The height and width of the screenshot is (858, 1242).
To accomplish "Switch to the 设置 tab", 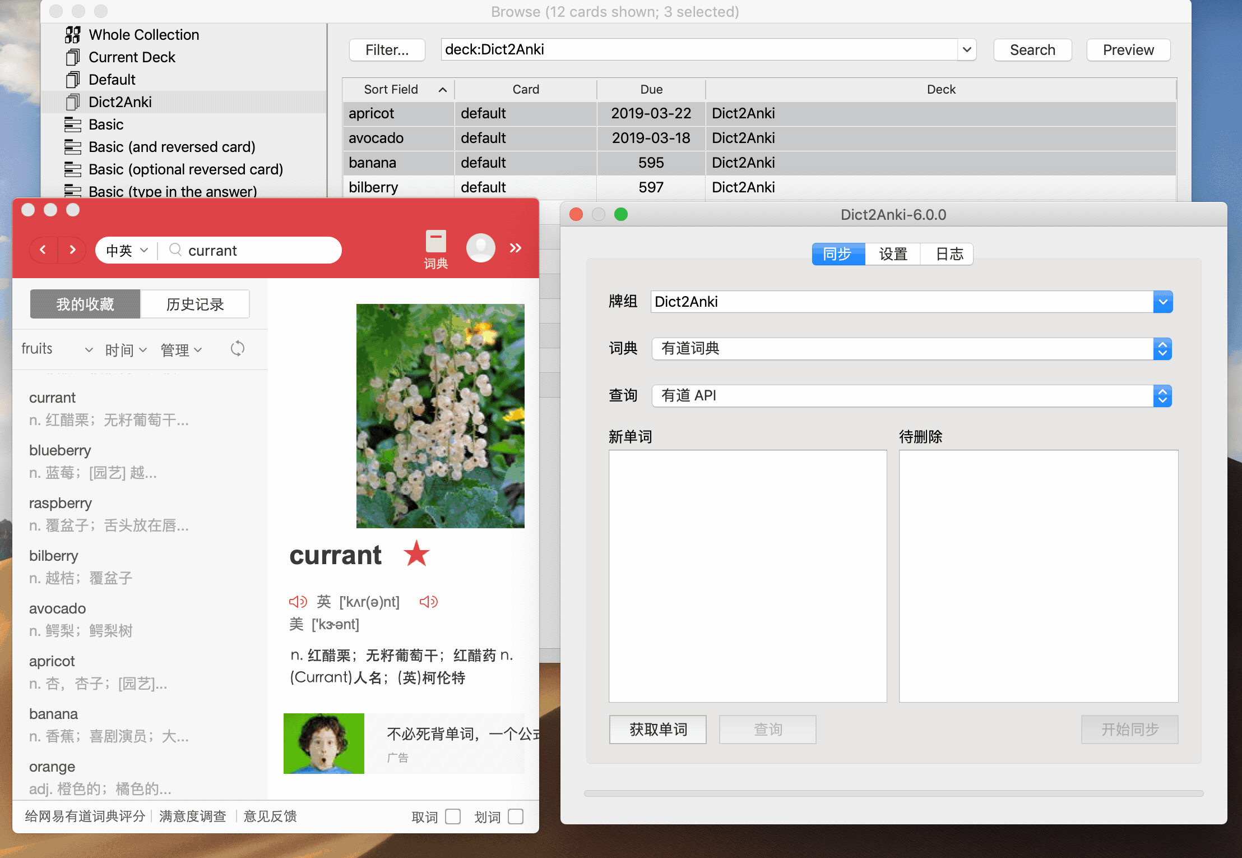I will [x=892, y=253].
